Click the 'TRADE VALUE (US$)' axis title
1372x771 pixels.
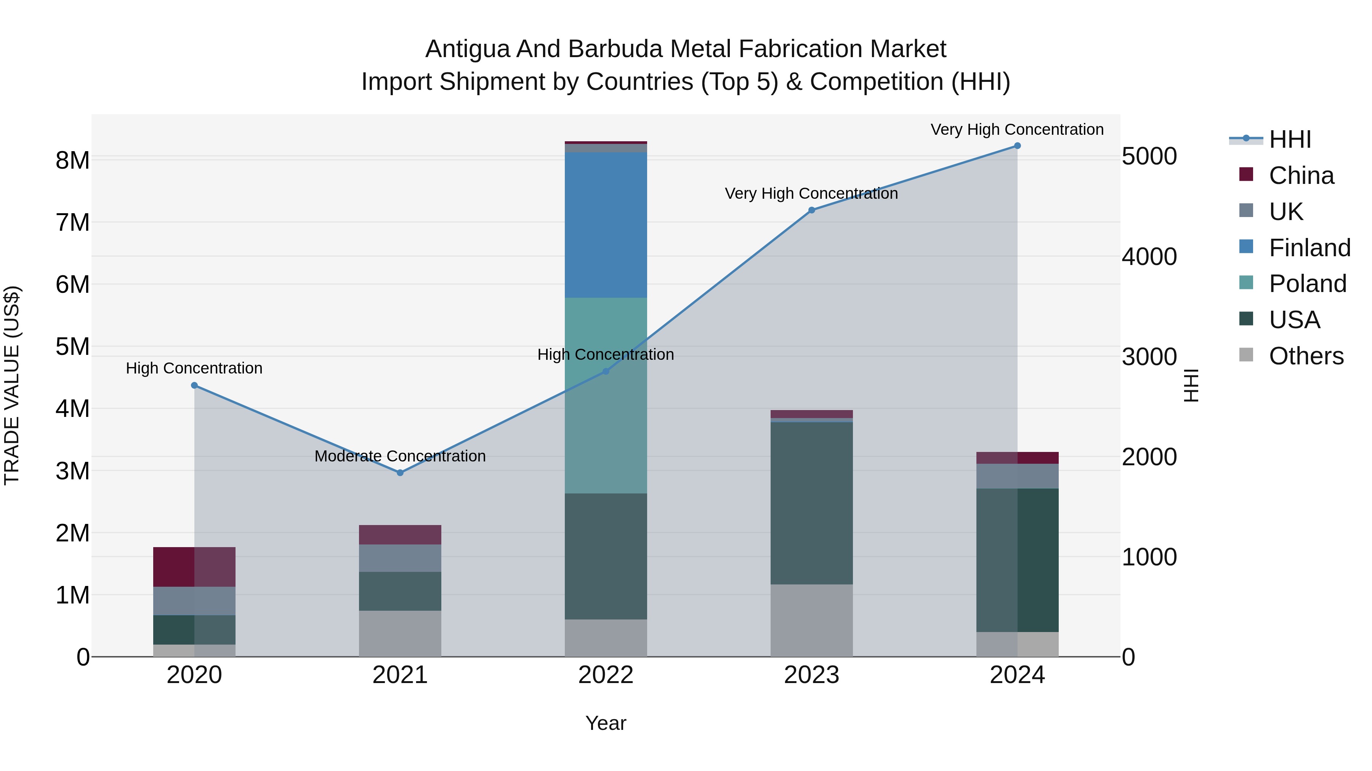(x=12, y=385)
